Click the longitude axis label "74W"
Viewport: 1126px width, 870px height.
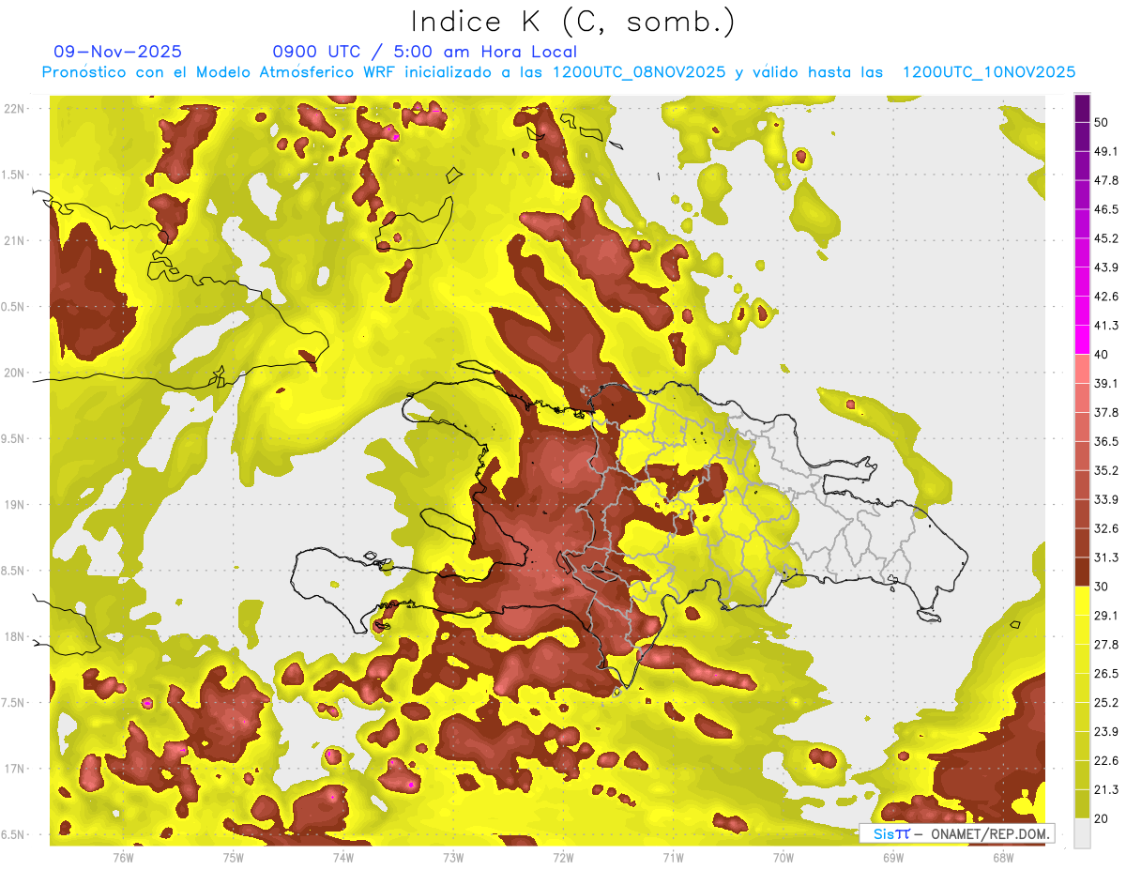(x=343, y=857)
